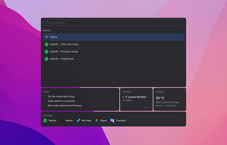Image resolution: width=227 pixels, height=145 pixels.
Task: Select 'Spotify - Play next song' entry
Action: coord(113,44)
